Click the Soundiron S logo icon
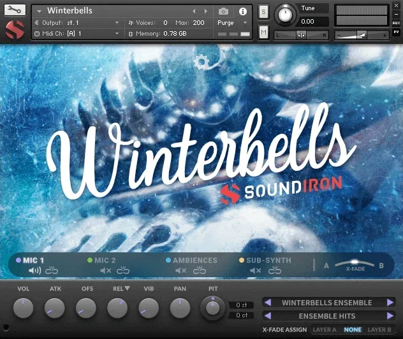The image size is (403, 339). click(x=15, y=30)
